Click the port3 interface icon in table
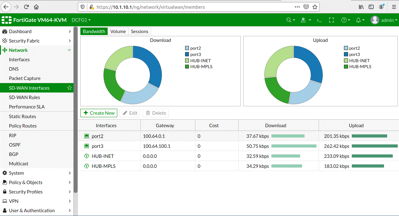The image size is (399, 216). 87,146
